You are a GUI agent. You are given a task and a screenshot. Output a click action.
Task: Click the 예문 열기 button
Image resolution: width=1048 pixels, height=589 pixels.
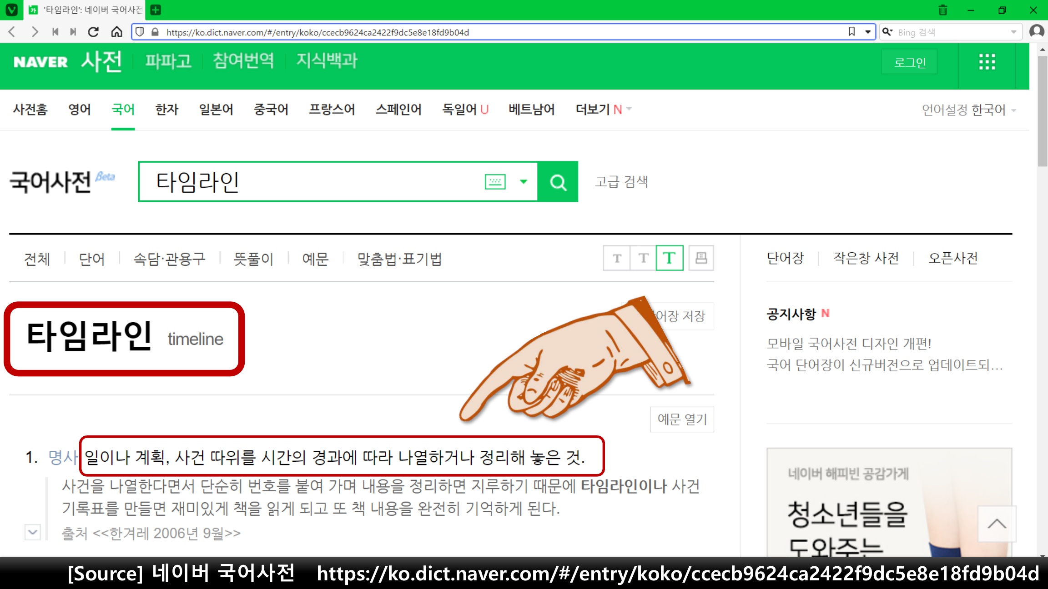682,419
